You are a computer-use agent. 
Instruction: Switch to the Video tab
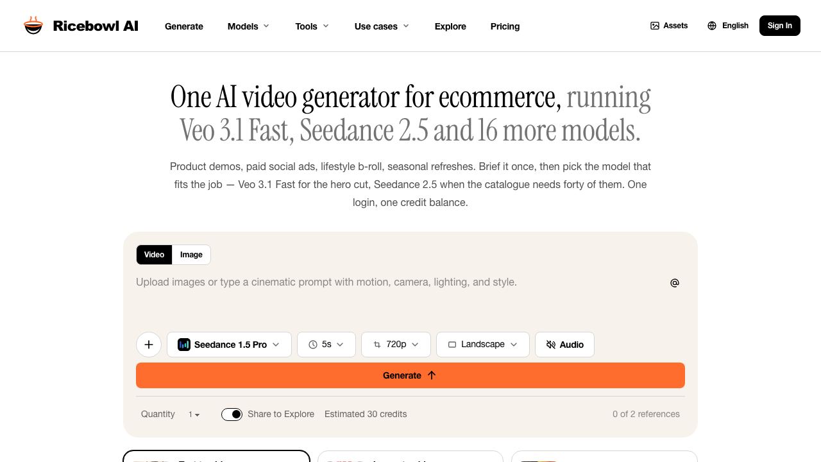click(154, 255)
